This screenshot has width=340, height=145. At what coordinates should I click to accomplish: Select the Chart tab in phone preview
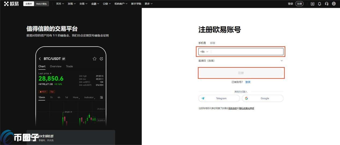(x=42, y=66)
